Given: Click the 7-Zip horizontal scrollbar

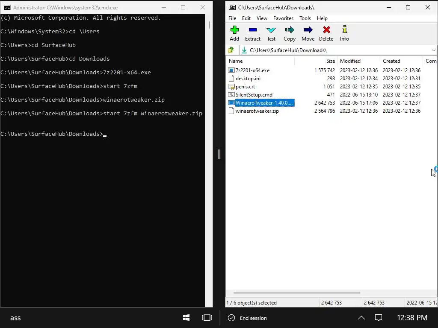Looking at the screenshot, I should [x=297, y=293].
